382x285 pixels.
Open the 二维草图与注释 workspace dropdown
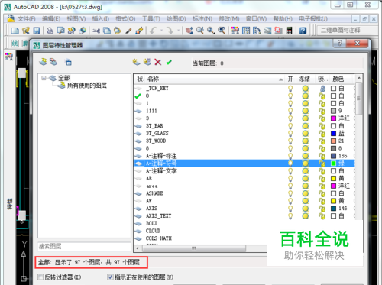point(348,31)
